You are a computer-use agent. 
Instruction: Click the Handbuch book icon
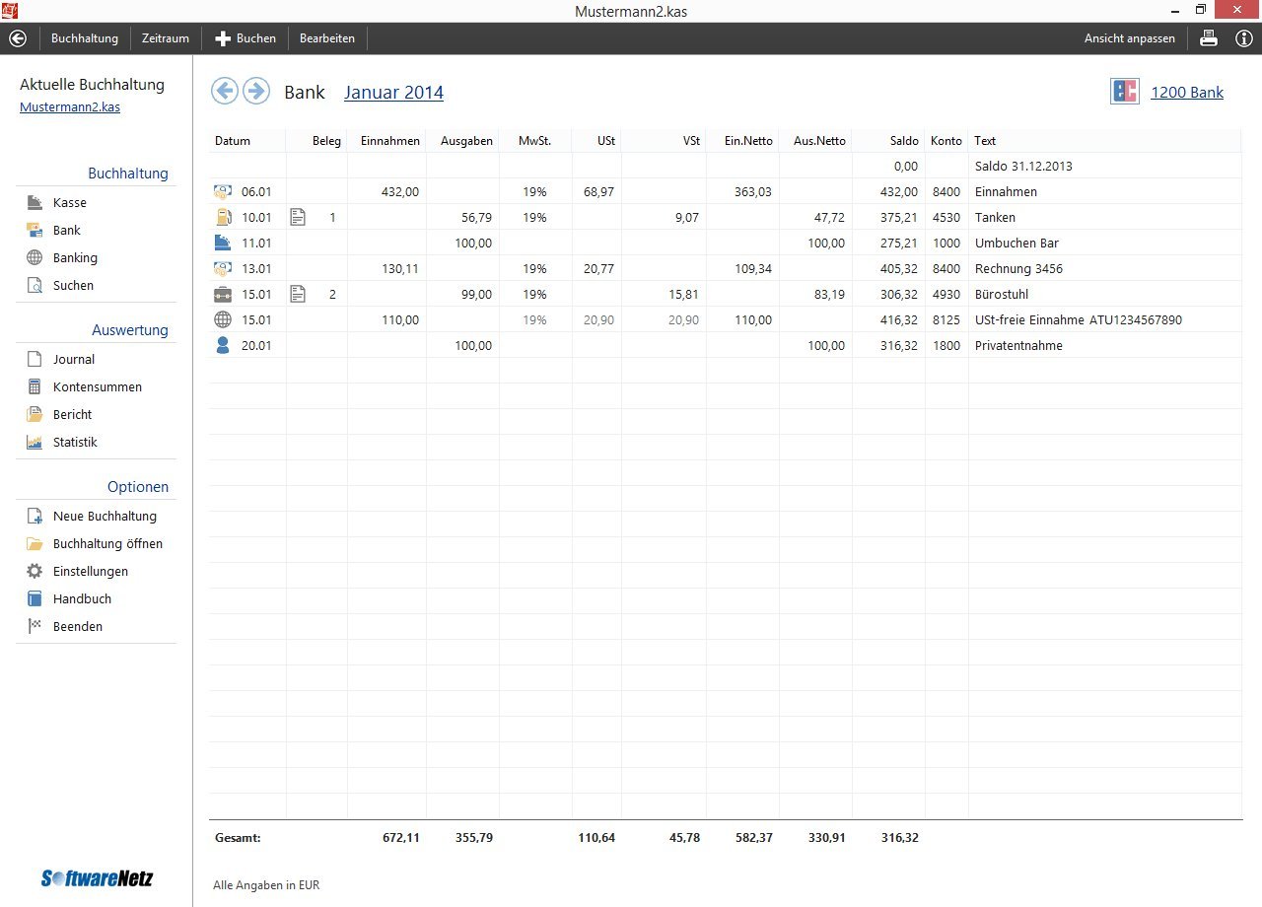(x=35, y=598)
